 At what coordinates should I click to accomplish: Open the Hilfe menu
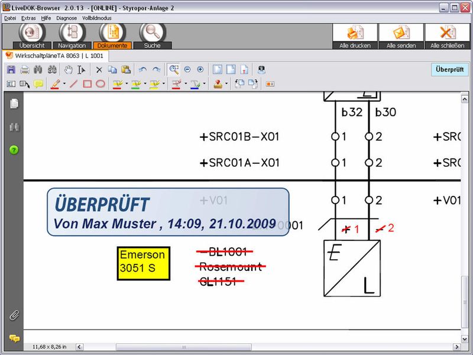click(46, 18)
